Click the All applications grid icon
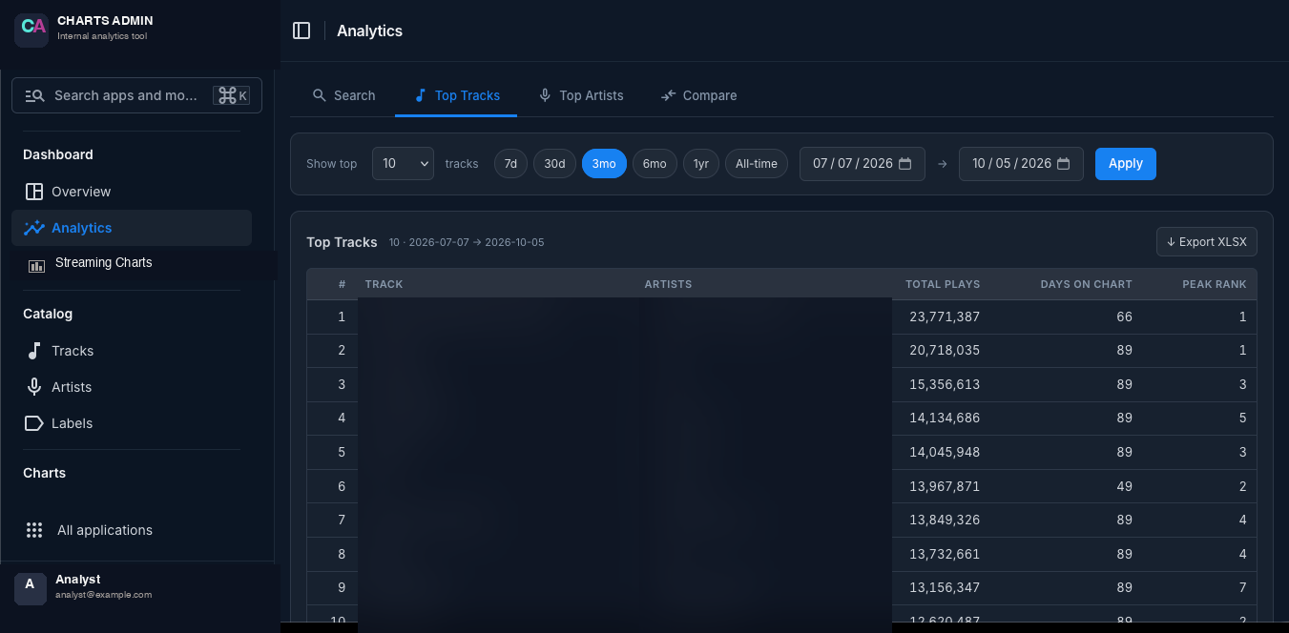The width and height of the screenshot is (1289, 633). point(34,530)
